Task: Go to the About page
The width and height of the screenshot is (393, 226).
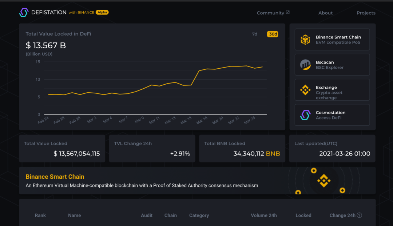Action: (x=325, y=13)
